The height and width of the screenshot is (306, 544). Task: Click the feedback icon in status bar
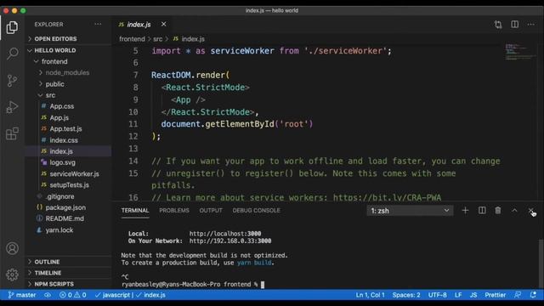point(518,295)
